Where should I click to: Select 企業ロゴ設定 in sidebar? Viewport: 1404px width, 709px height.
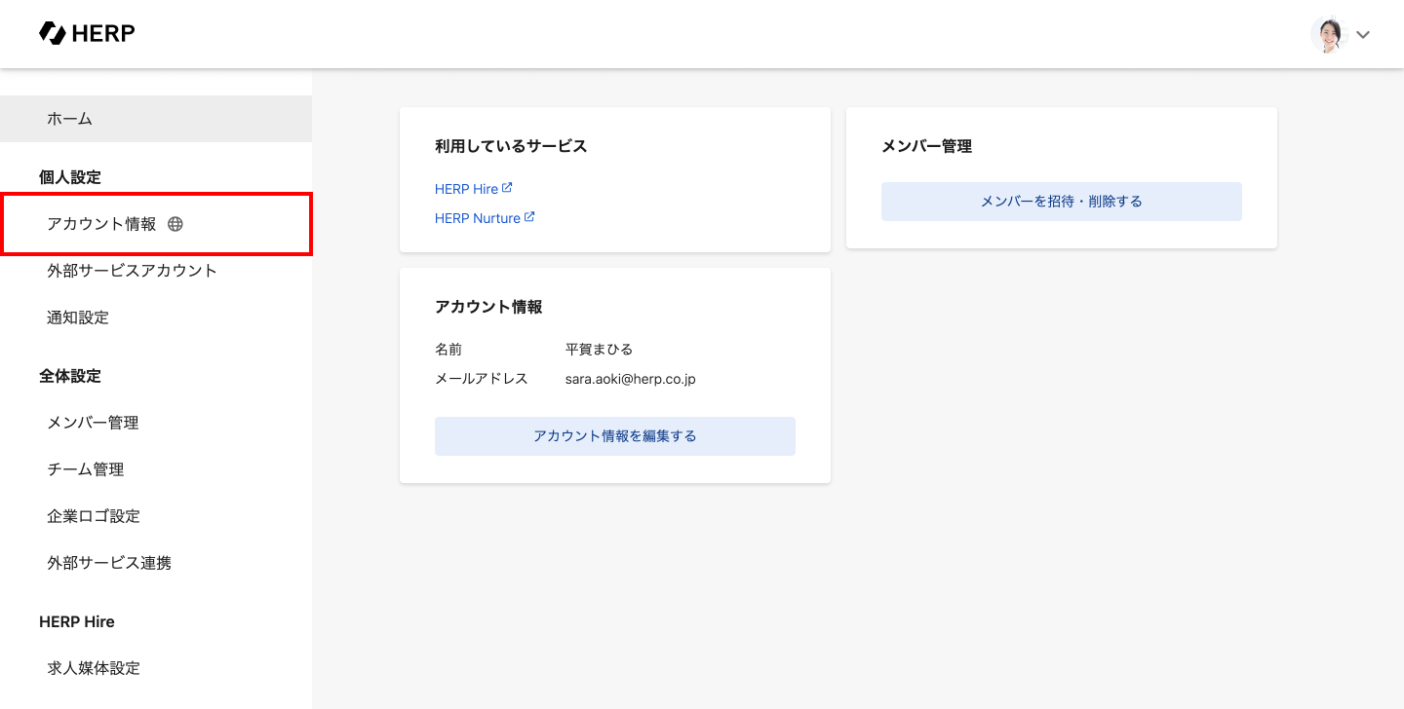[x=94, y=516]
